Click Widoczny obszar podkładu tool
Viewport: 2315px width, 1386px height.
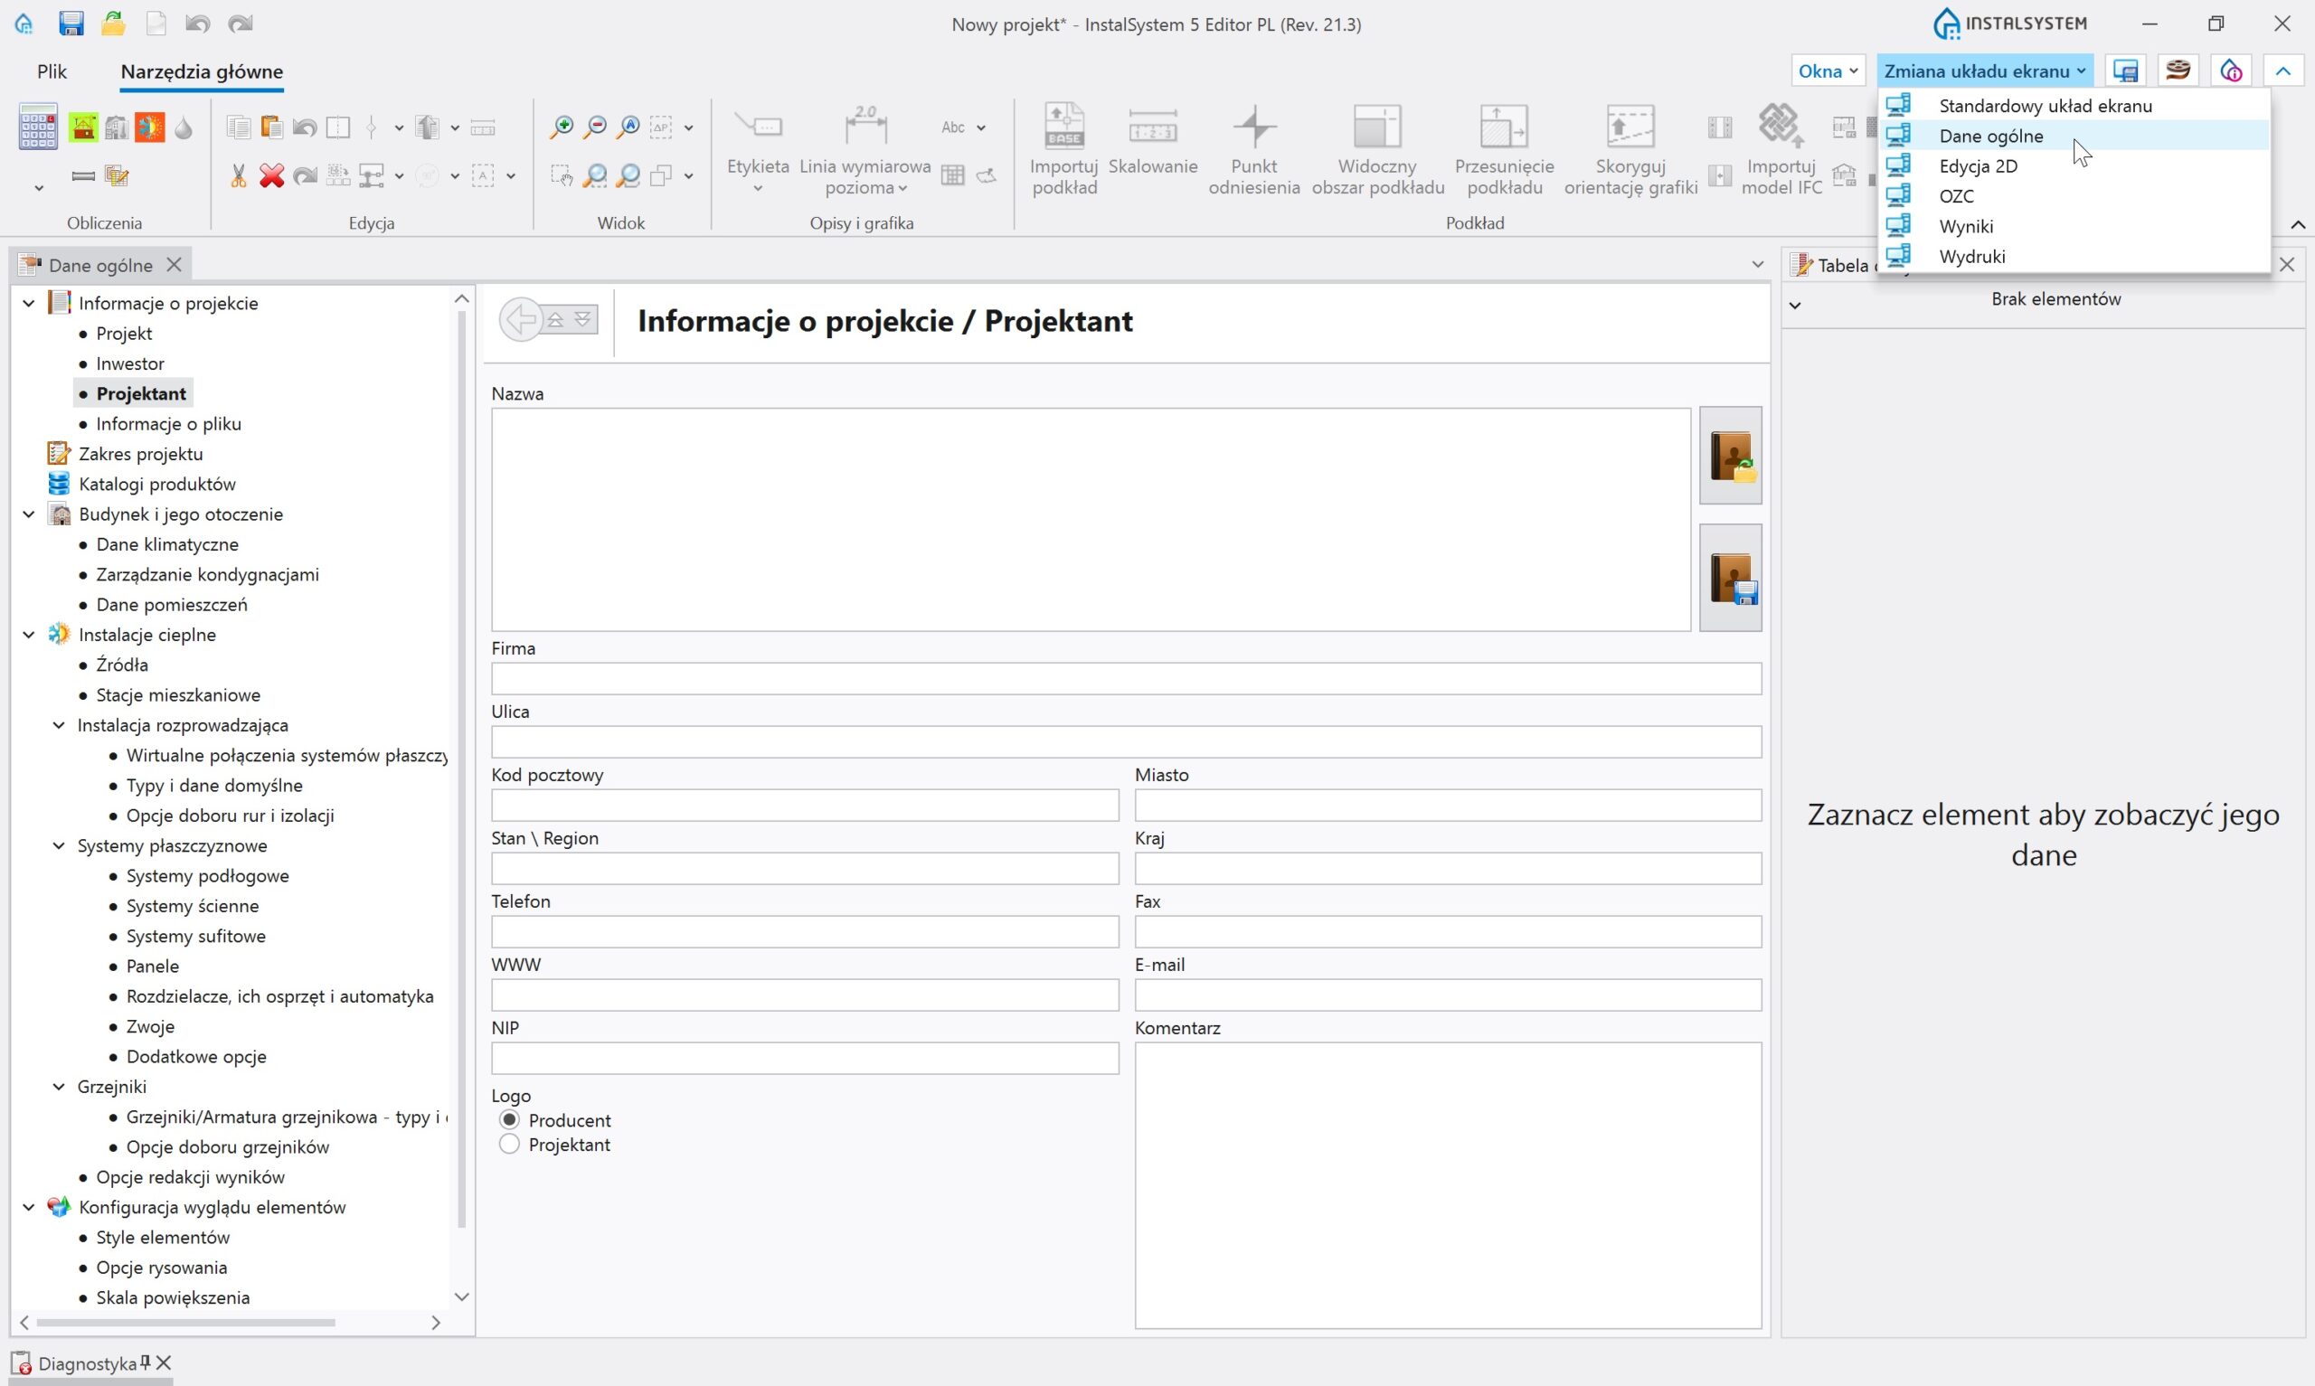(x=1377, y=148)
